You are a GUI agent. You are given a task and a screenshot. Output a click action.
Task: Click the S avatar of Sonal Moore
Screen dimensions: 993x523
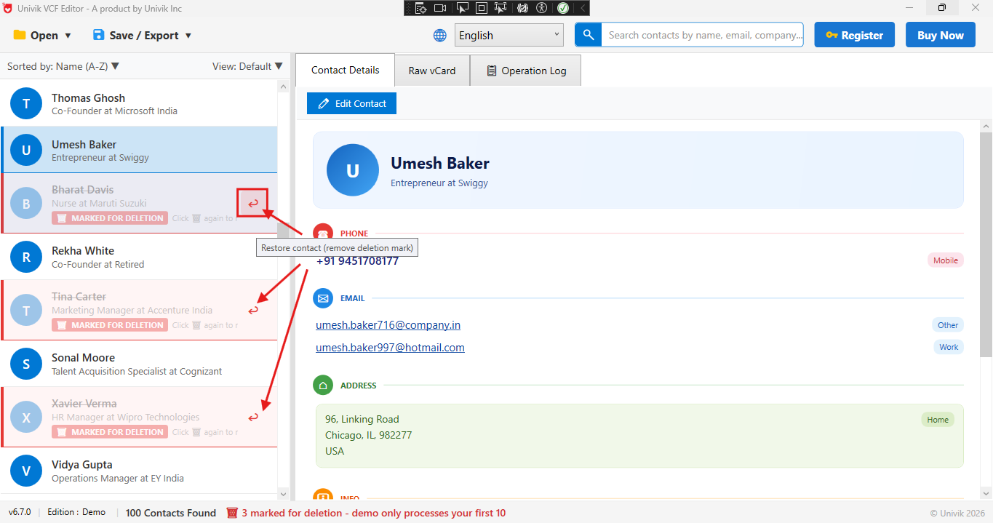(26, 364)
